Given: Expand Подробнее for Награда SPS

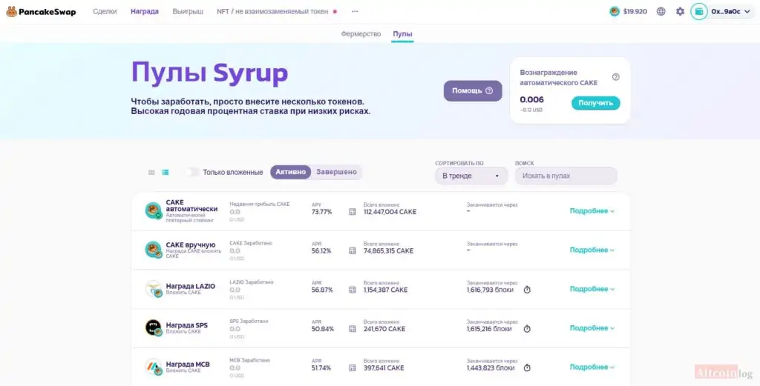Looking at the screenshot, I should pyautogui.click(x=592, y=328).
